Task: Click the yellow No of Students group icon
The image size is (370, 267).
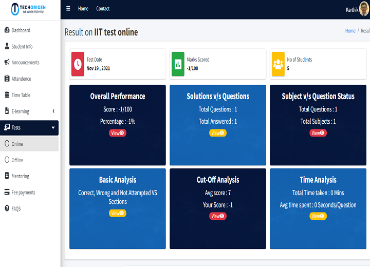Action: point(278,64)
